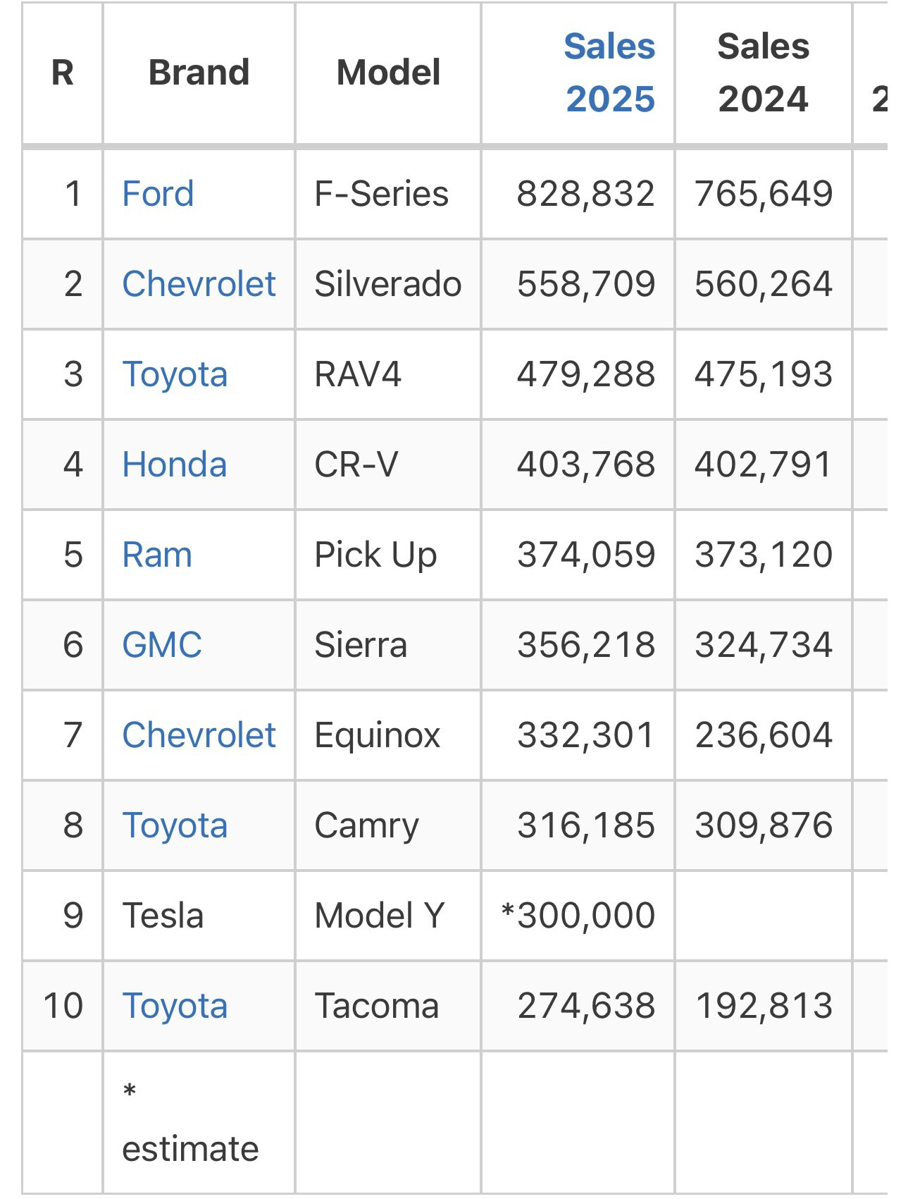The image size is (908, 1199).
Task: Select the Brand column header
Action: (199, 73)
